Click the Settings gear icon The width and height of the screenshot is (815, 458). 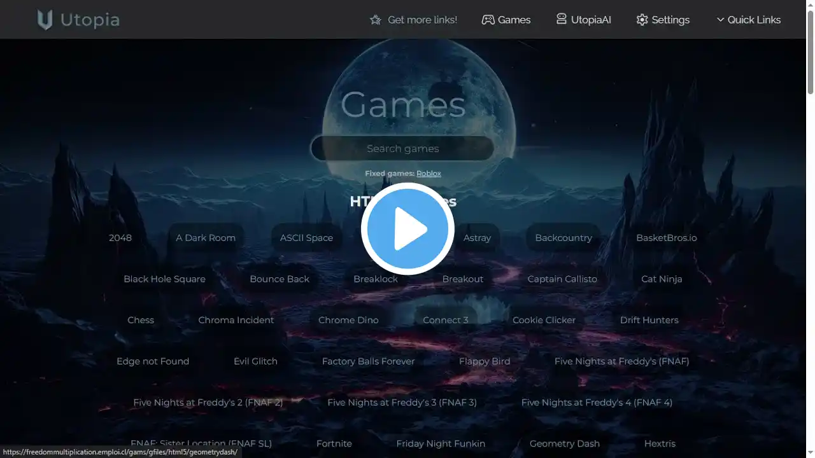pos(642,20)
